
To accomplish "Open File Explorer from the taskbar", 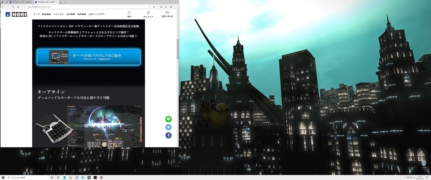I will pyautogui.click(x=71, y=177).
